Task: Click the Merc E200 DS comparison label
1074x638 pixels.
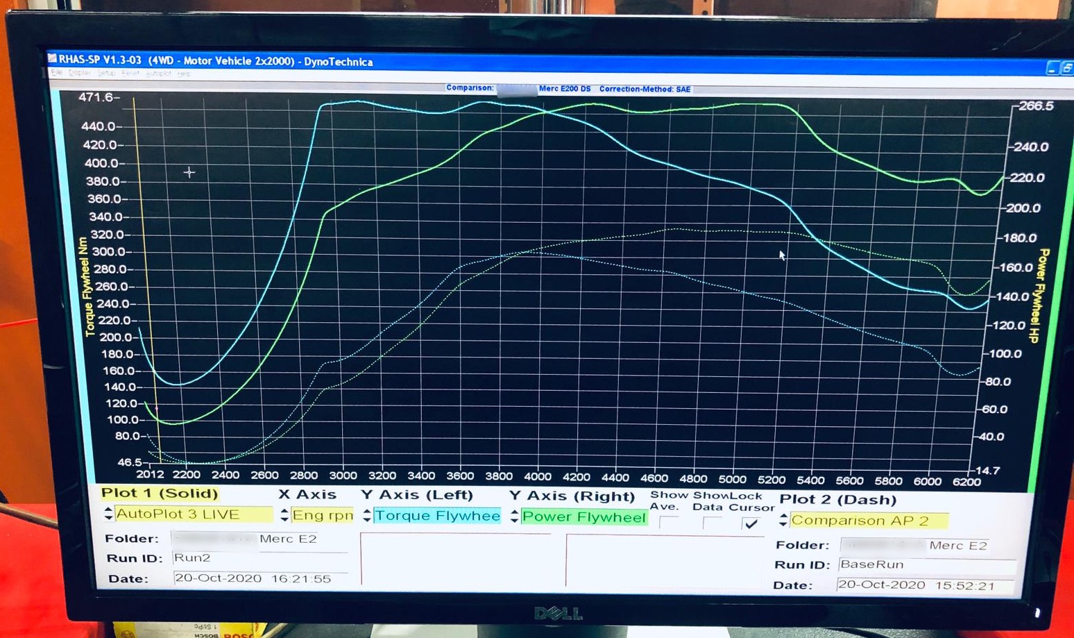Action: [565, 89]
